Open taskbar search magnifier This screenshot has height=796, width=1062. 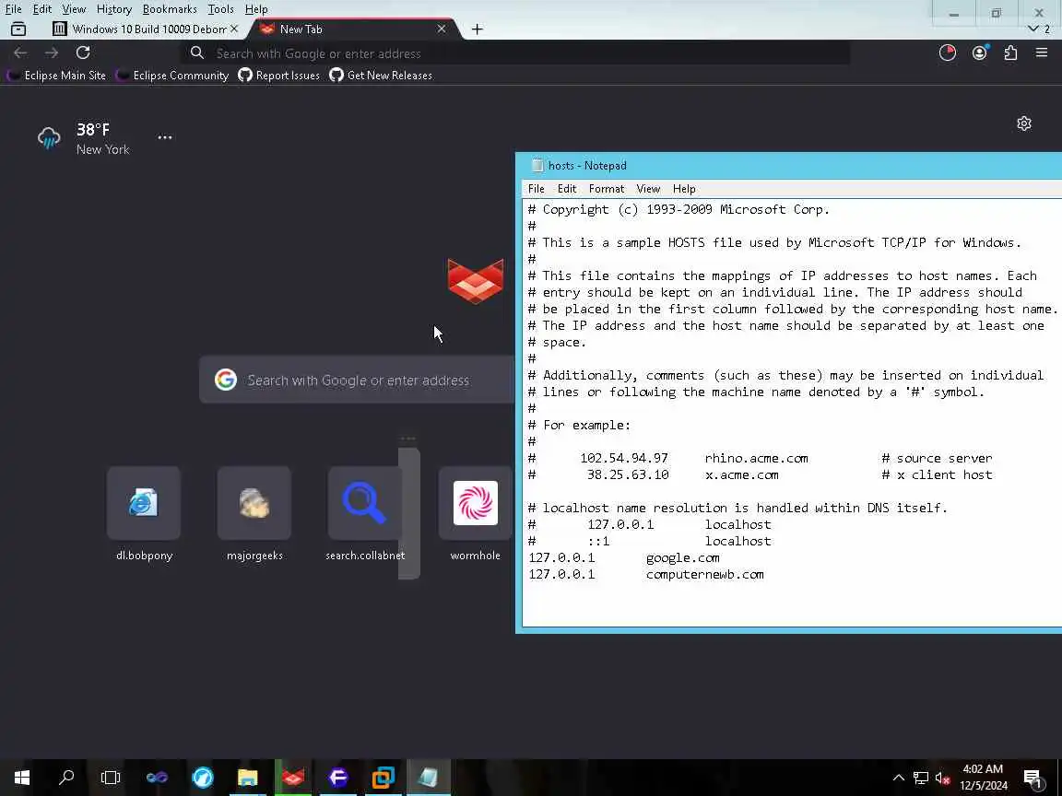pos(66,778)
